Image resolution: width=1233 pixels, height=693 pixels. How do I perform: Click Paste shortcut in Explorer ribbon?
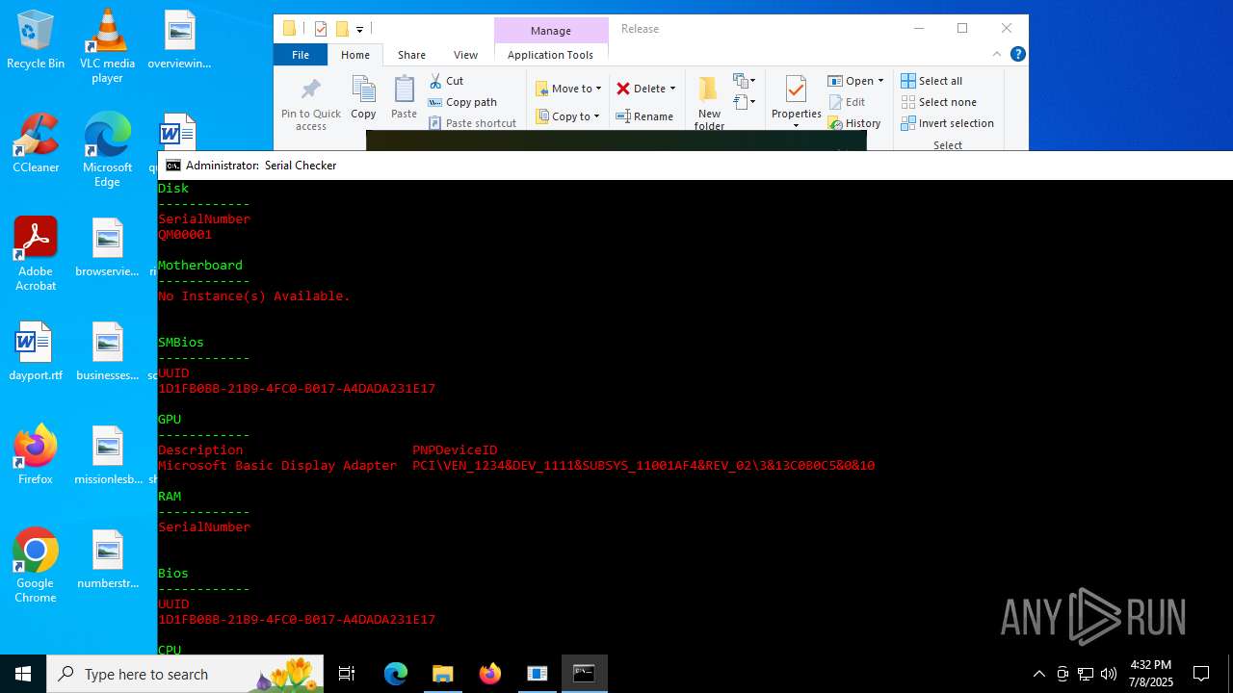click(x=472, y=123)
